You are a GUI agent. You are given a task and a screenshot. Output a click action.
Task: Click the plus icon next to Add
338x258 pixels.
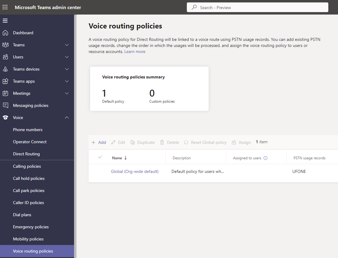(x=93, y=143)
